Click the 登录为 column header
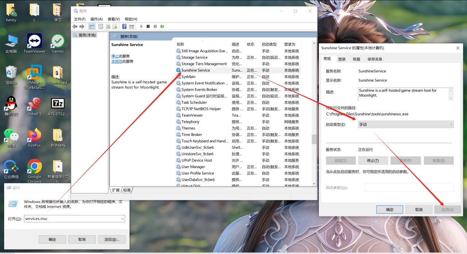Screen dimensions: 467x254 [296, 44]
